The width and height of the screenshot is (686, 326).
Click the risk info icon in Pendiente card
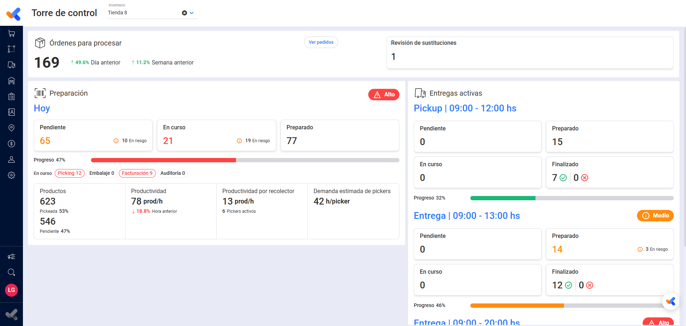point(116,141)
